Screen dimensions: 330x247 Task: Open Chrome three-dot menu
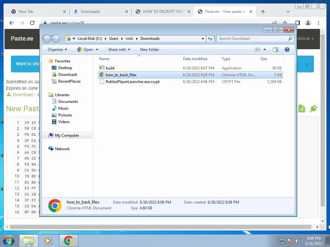318,23
